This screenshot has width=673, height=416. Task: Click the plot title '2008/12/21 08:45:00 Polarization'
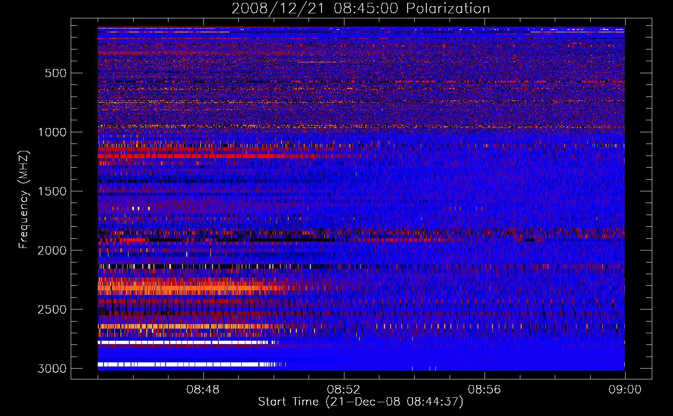[361, 8]
